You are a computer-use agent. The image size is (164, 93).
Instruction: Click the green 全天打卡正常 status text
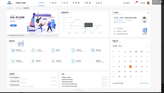tap(144, 83)
